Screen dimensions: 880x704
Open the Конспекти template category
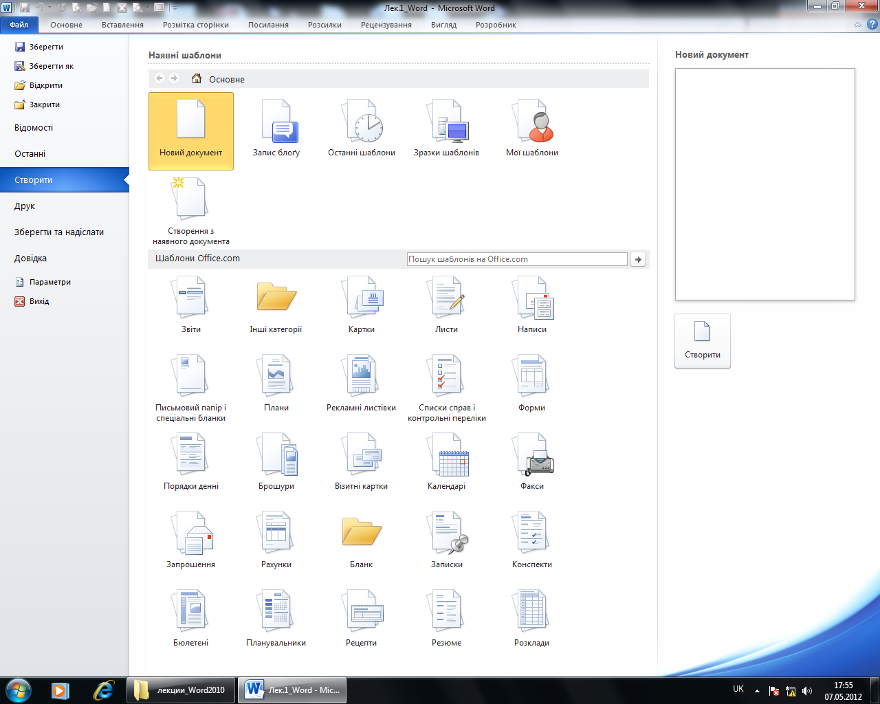(532, 540)
